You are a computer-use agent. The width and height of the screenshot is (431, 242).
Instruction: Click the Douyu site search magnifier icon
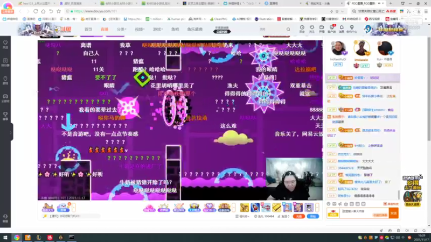pyautogui.click(x=288, y=29)
